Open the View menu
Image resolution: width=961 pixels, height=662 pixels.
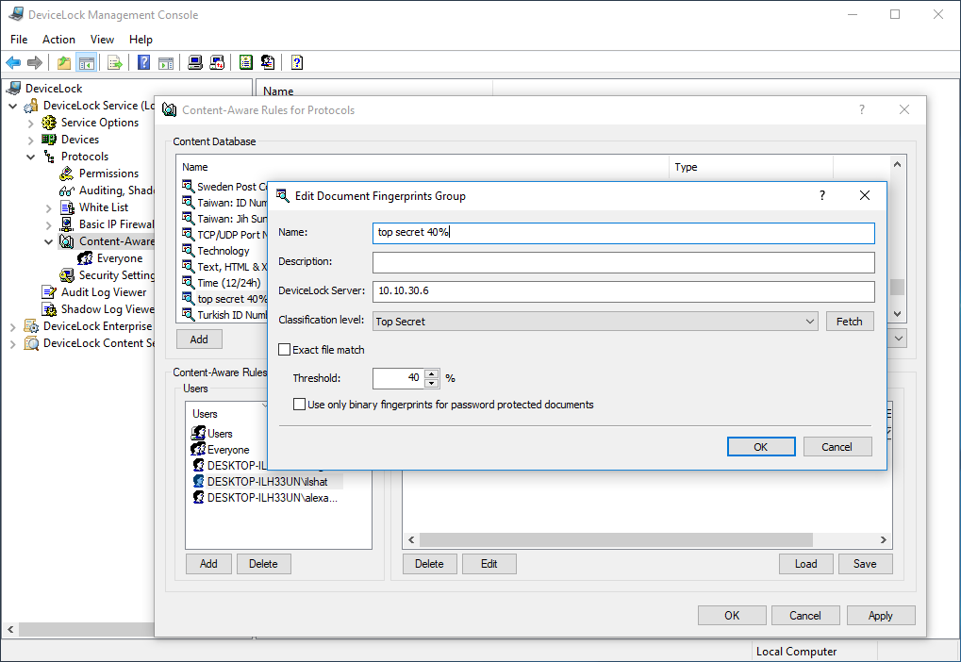pyautogui.click(x=103, y=40)
